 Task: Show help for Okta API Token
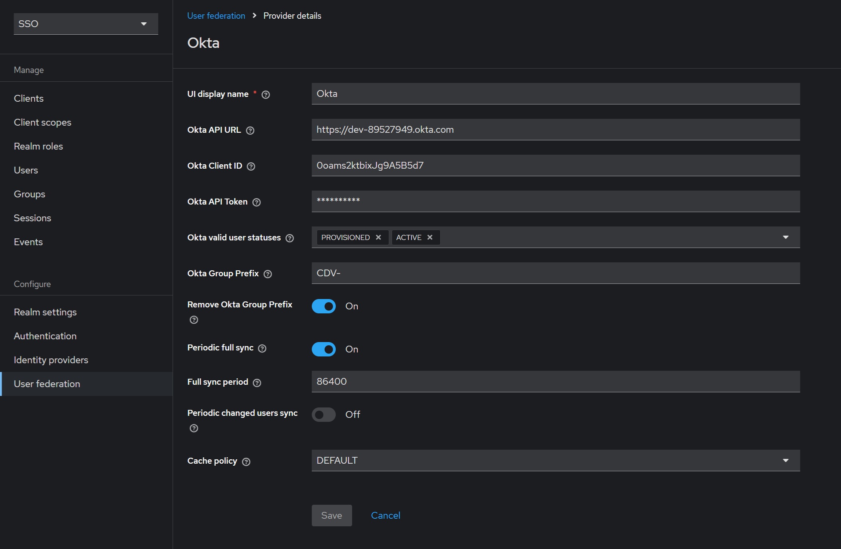click(x=257, y=202)
